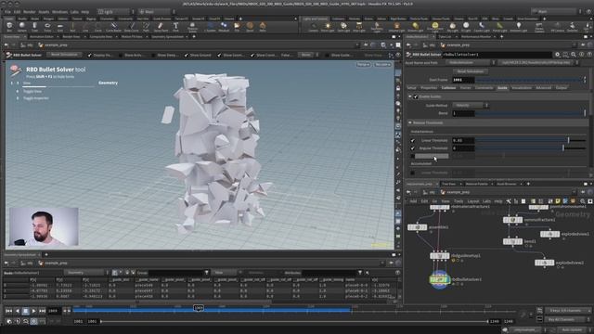
Task: Select the Metaball shelf tool
Action: click(224, 27)
